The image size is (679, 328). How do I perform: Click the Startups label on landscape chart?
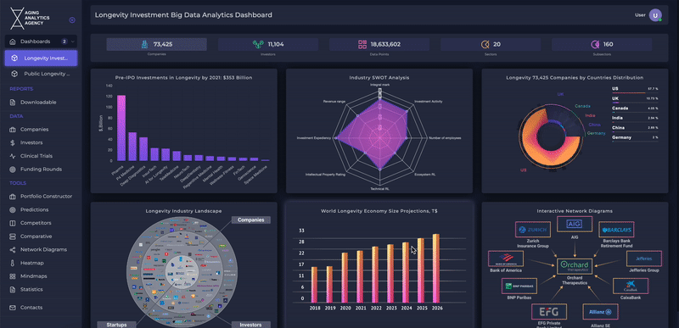[x=116, y=325]
